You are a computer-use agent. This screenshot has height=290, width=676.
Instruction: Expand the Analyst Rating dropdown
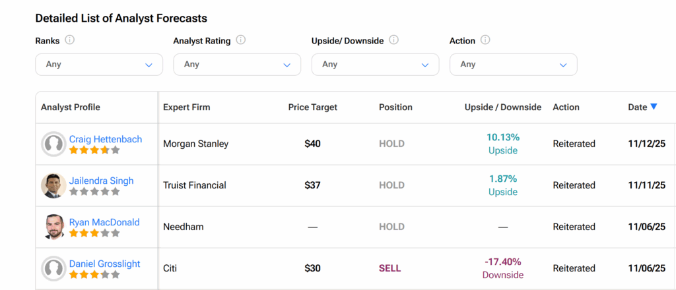pos(237,65)
